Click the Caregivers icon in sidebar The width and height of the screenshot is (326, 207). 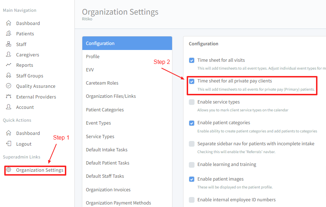tap(9, 55)
